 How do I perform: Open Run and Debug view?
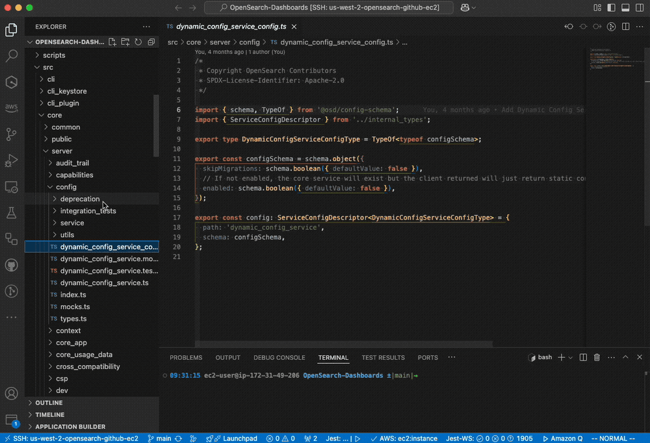pyautogui.click(x=11, y=160)
